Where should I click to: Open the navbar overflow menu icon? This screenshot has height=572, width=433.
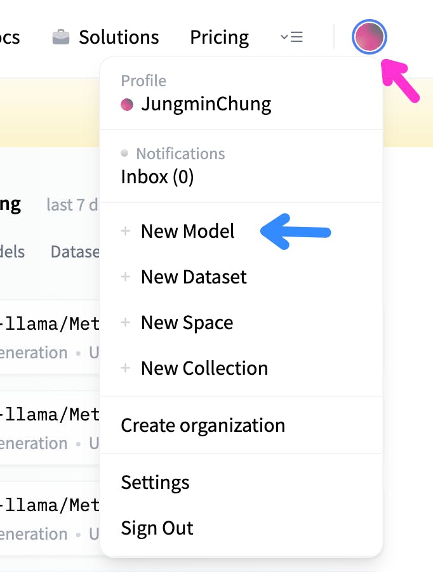pos(291,37)
